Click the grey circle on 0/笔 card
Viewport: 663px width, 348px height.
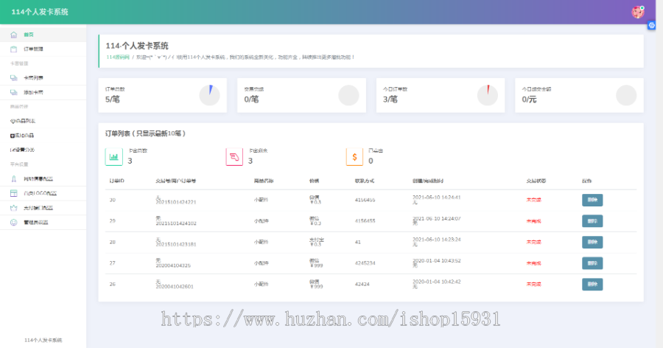point(348,95)
